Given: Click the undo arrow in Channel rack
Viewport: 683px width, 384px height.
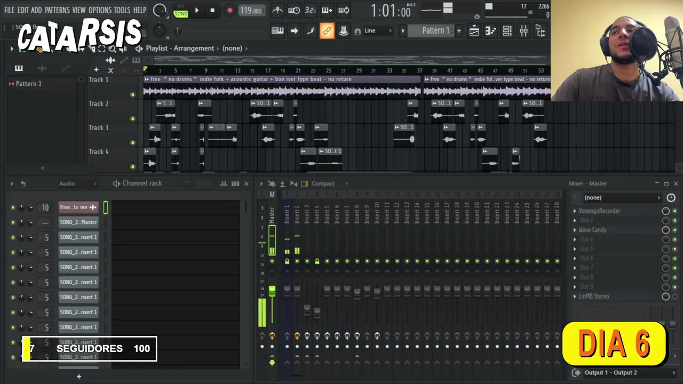Looking at the screenshot, I should click(x=23, y=183).
